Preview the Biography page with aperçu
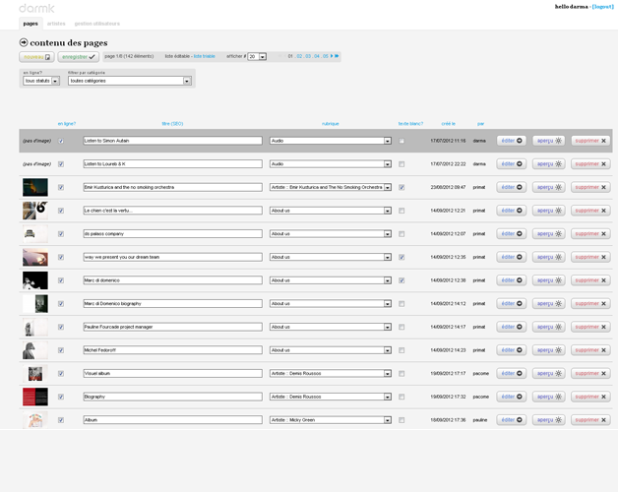Screen dimensions: 618x492 click(548, 397)
